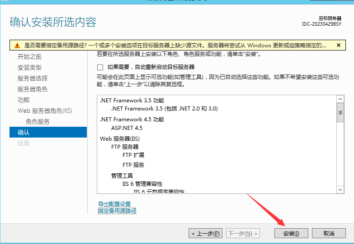Select the .NET Framework 3.5 功能 row
The width and height of the screenshot is (354, 244).
tap(132, 101)
